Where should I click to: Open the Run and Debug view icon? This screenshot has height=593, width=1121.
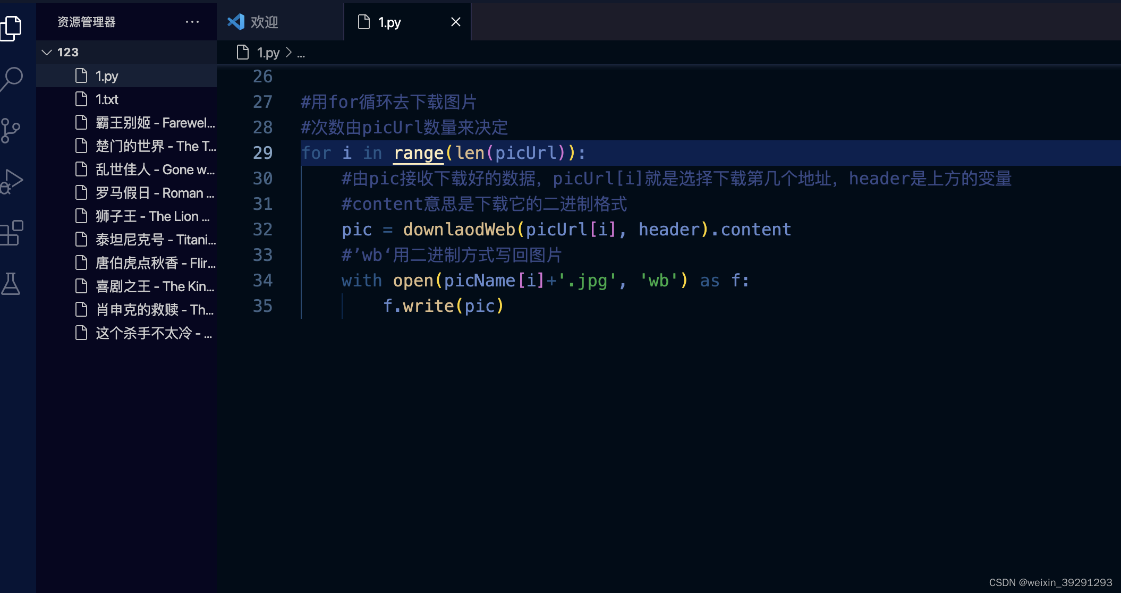tap(11, 182)
